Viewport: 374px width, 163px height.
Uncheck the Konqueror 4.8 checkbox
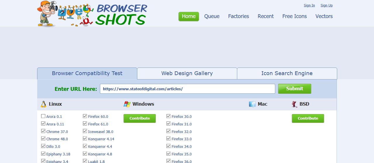point(85,154)
